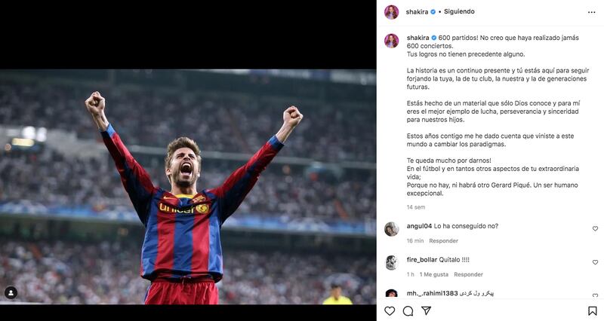Show tagged people icon on the photo

point(11,292)
